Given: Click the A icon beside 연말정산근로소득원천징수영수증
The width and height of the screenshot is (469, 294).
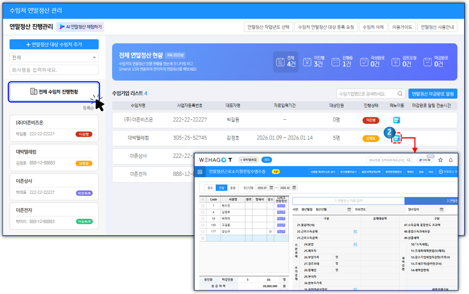Looking at the screenshot, I should point(200,172).
